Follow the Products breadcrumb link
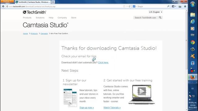The width and height of the screenshot is (198, 111). coord(34,34)
